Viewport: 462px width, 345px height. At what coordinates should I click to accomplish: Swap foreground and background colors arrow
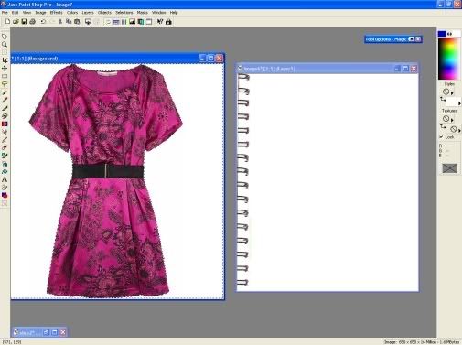click(x=449, y=34)
